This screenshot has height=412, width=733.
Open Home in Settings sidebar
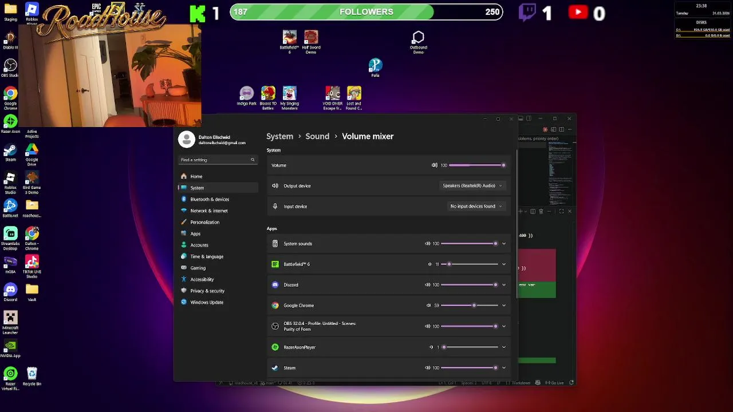[218, 176]
